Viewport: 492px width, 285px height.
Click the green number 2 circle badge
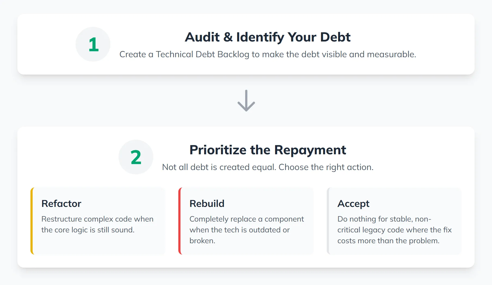click(x=136, y=157)
